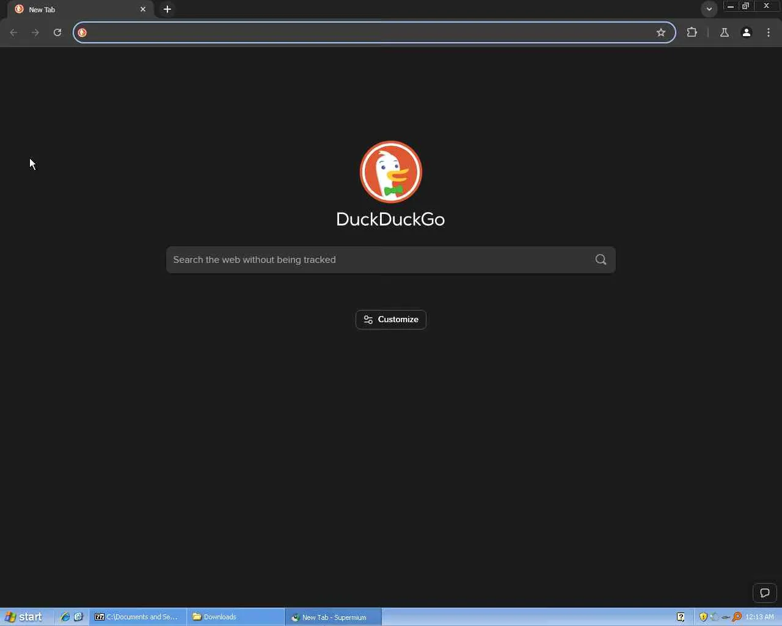Image resolution: width=782 pixels, height=626 pixels.
Task: Go back to the previous page
Action: (x=13, y=32)
